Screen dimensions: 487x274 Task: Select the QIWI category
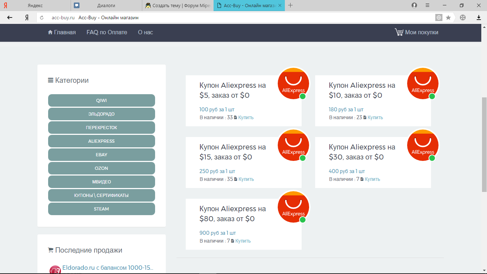point(102,101)
